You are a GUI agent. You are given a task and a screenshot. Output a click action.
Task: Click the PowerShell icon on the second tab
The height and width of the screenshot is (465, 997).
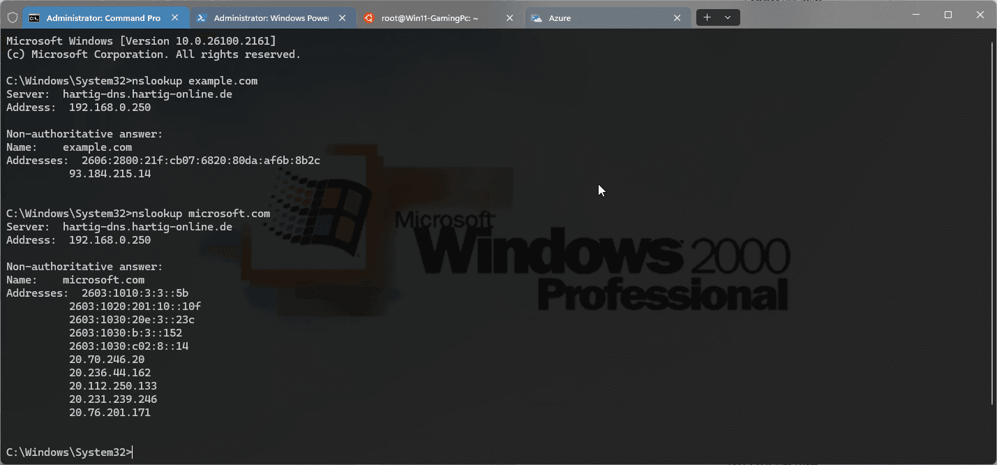pos(200,17)
